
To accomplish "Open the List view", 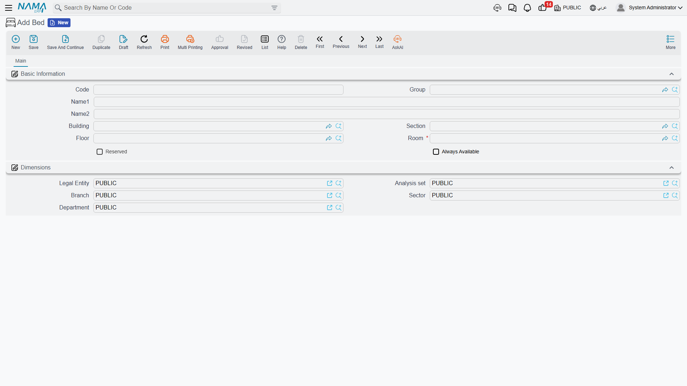I will (x=265, y=42).
